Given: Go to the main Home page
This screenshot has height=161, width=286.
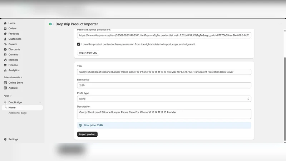Looking at the screenshot, I should (x=12, y=23).
